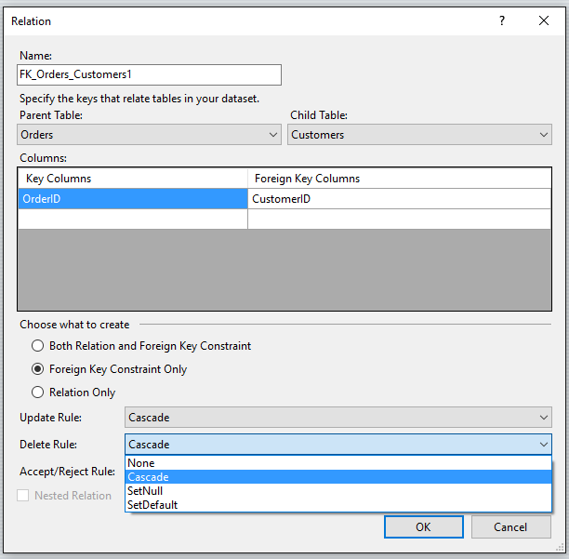
Task: Open the Update Rule dropdown
Action: (338, 418)
